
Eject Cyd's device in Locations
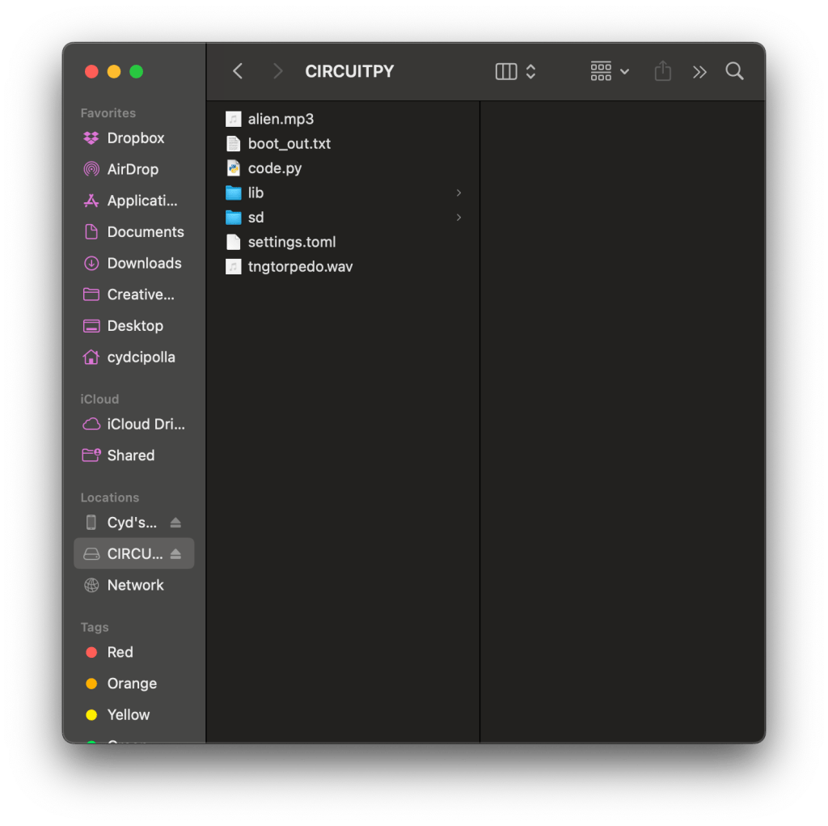pyautogui.click(x=175, y=523)
